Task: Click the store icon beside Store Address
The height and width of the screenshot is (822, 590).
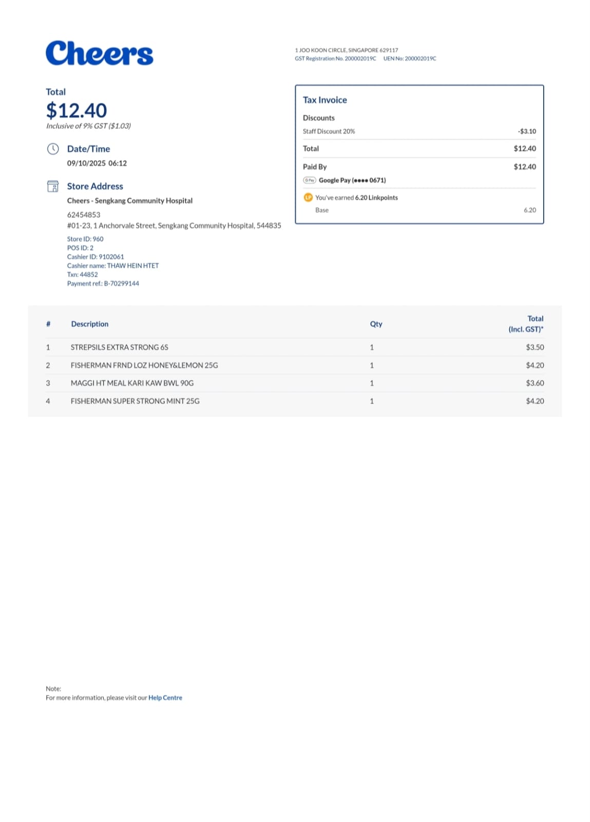Action: pos(53,186)
